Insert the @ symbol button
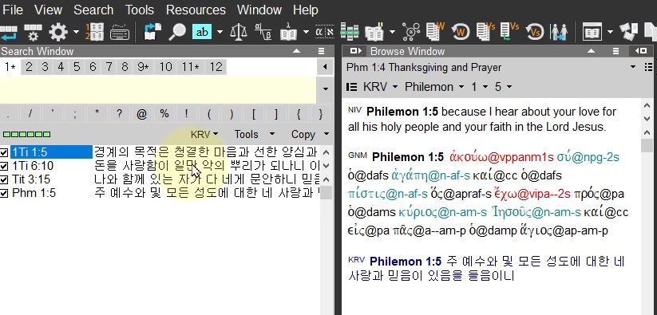Viewport: 657px width, 315px height. click(x=141, y=114)
